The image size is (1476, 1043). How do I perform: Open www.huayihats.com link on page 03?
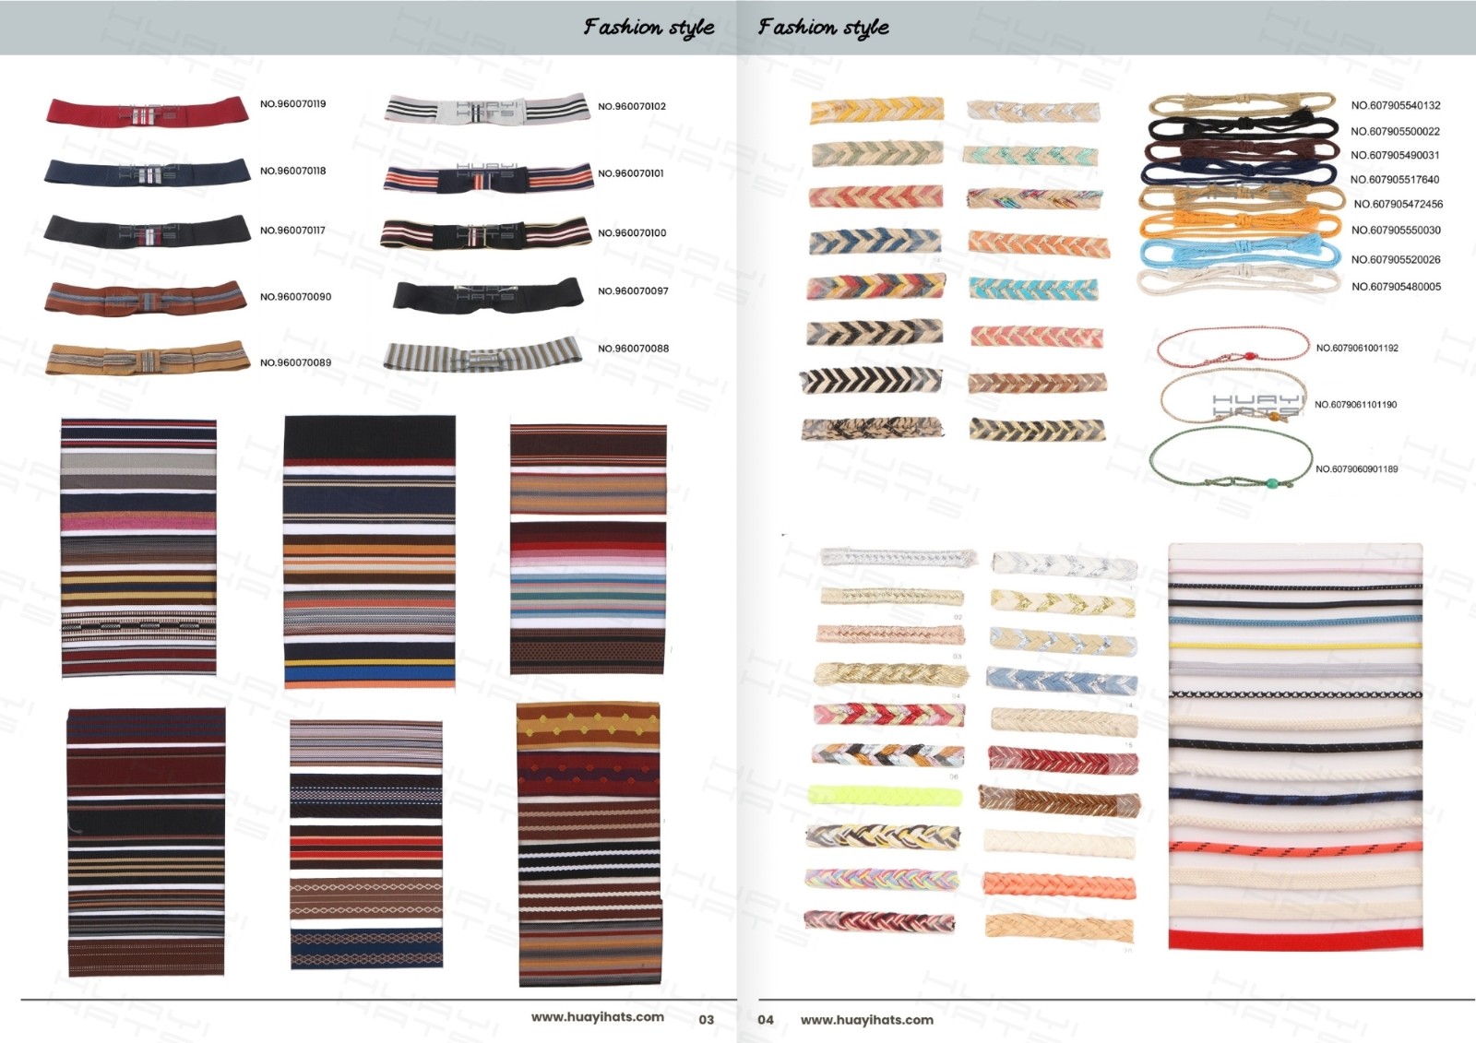(597, 1017)
